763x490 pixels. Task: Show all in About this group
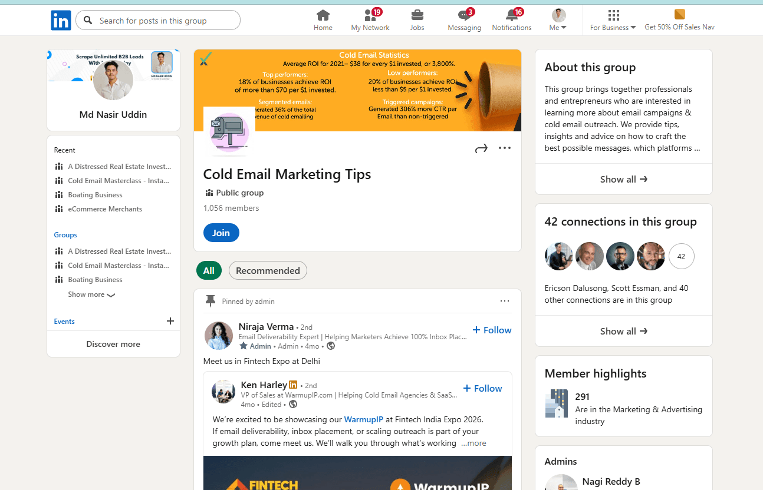click(x=624, y=179)
